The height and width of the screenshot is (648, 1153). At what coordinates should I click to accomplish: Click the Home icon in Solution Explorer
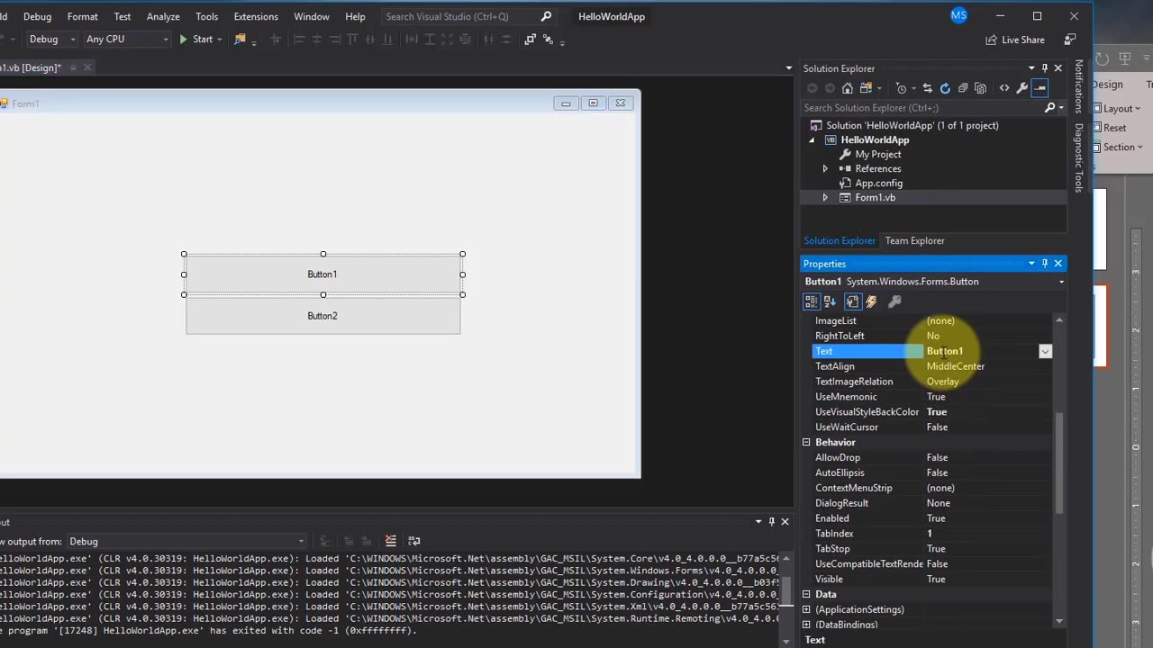(847, 88)
